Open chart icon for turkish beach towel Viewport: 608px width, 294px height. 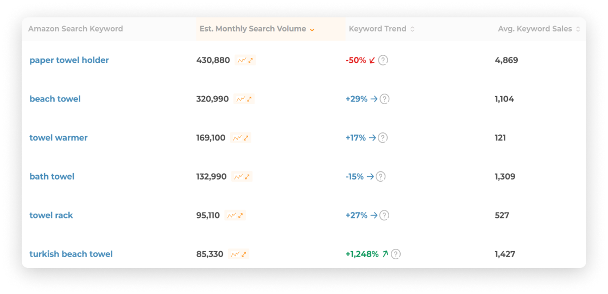click(x=238, y=254)
